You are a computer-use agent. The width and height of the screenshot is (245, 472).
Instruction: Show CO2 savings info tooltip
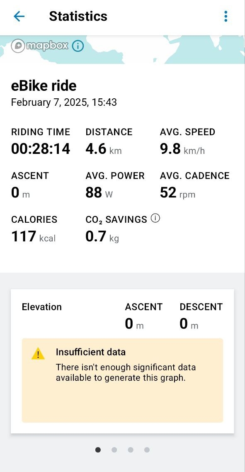point(155,218)
